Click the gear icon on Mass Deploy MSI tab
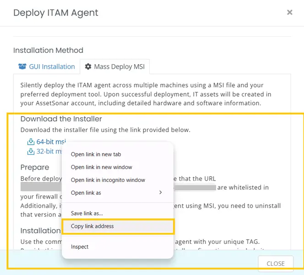This screenshot has height=275, width=304. pyautogui.click(x=88, y=66)
